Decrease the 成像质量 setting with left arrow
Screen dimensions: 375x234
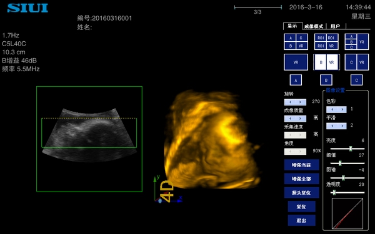(x=290, y=119)
